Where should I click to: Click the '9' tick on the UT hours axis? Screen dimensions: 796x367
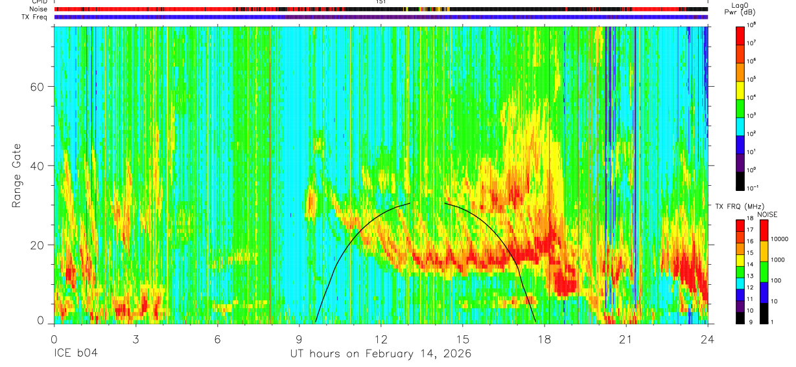[299, 339]
